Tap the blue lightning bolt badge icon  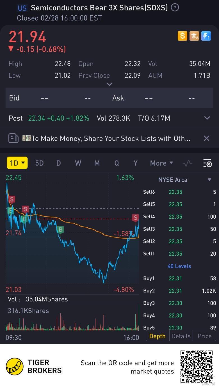pyautogui.click(x=206, y=36)
